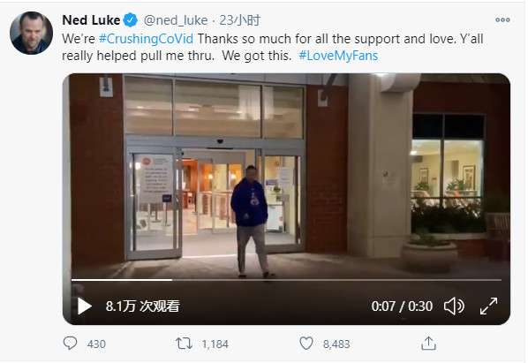View the 8,483 likes count
Image resolution: width=528 pixels, height=363 pixels.
point(336,344)
